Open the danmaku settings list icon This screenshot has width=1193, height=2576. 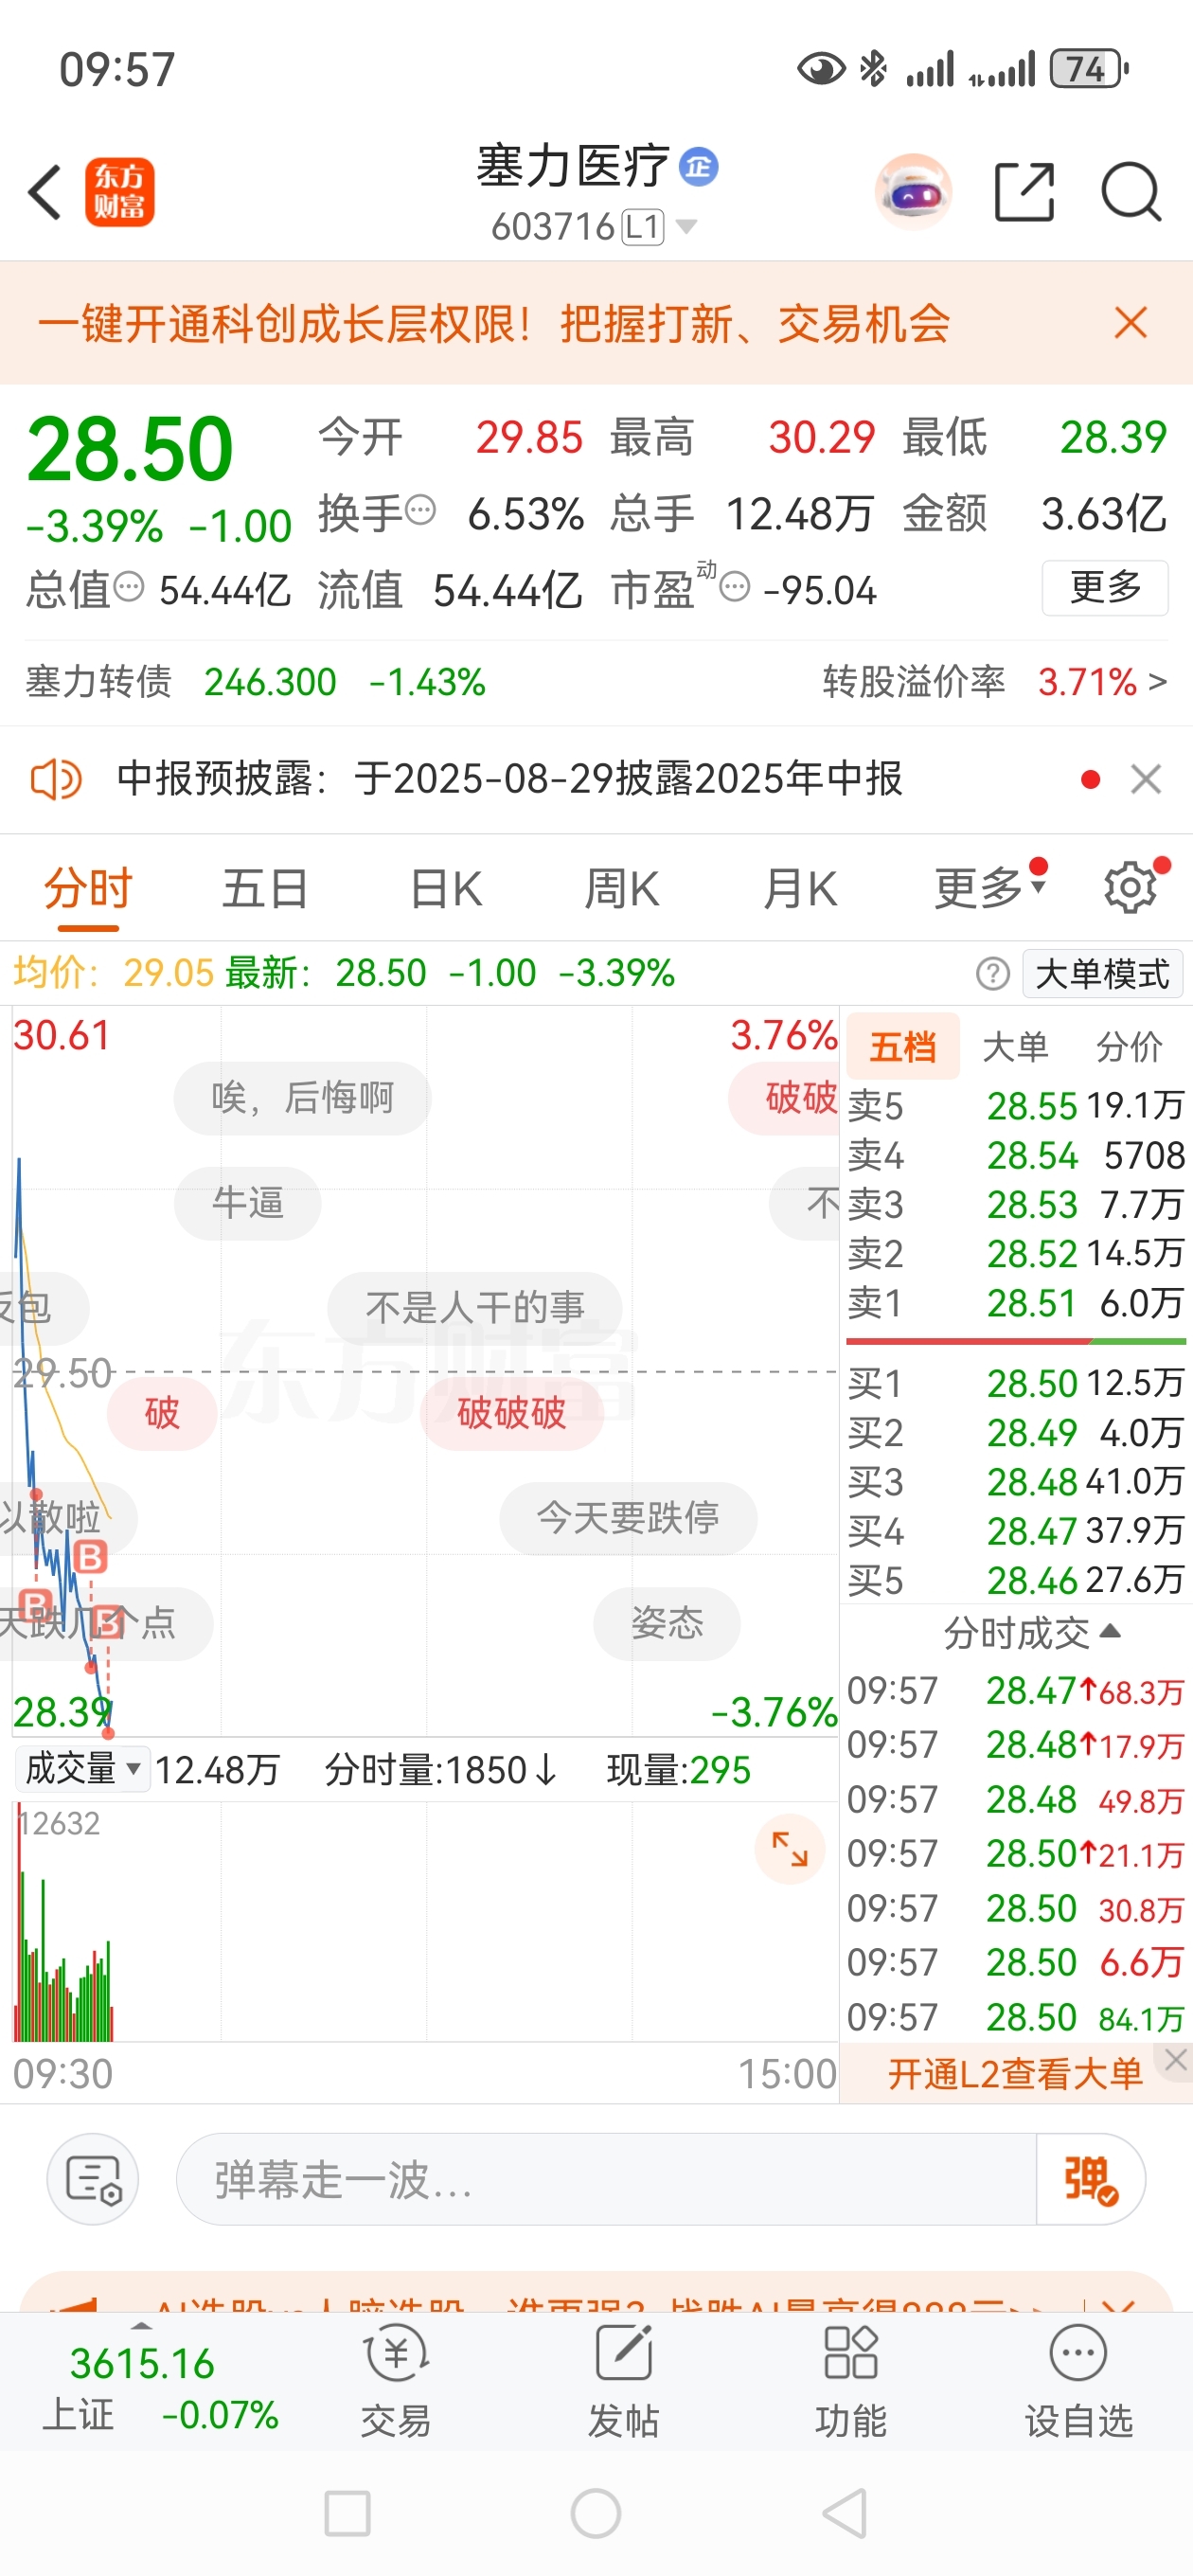(93, 2179)
